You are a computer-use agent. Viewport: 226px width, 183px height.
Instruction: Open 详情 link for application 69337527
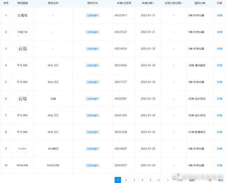pyautogui.click(x=220, y=32)
